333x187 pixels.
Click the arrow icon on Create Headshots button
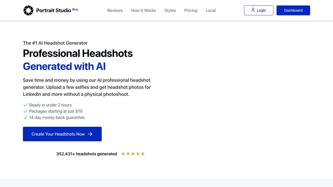pos(90,134)
